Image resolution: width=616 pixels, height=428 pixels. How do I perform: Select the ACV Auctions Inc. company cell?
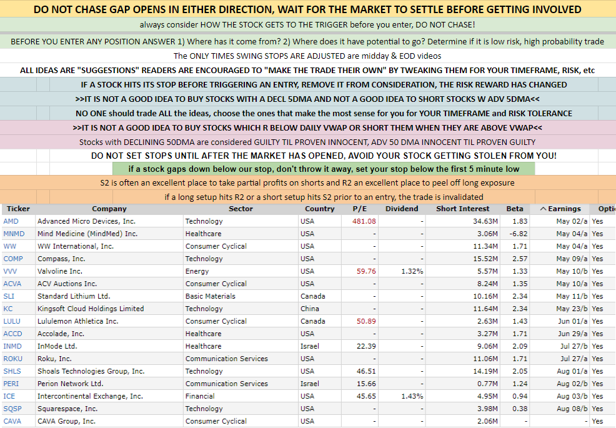109,284
